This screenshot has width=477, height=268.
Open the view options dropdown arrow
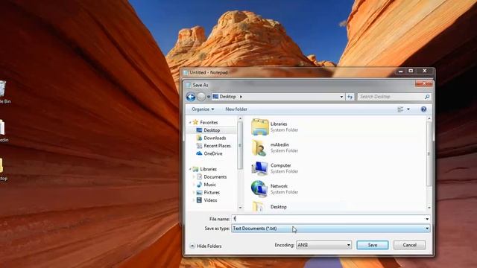pos(408,109)
